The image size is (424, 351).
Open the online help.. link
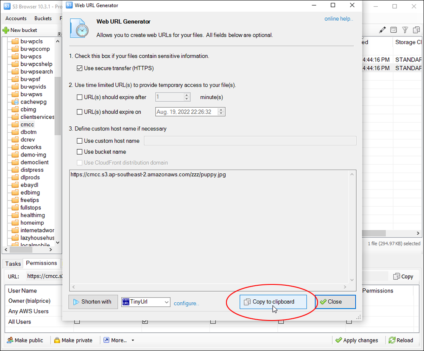tap(339, 19)
